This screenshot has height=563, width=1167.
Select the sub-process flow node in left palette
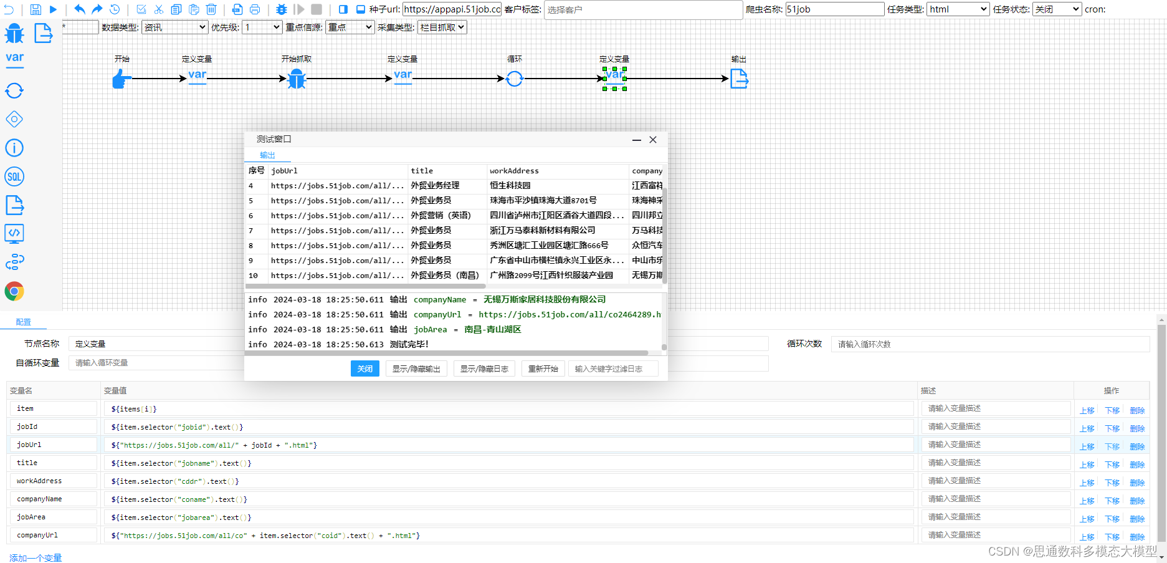click(14, 262)
